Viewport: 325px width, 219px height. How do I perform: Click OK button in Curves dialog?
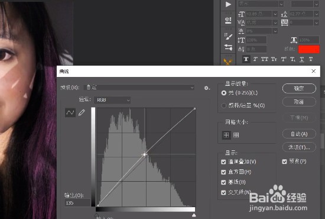(299, 89)
